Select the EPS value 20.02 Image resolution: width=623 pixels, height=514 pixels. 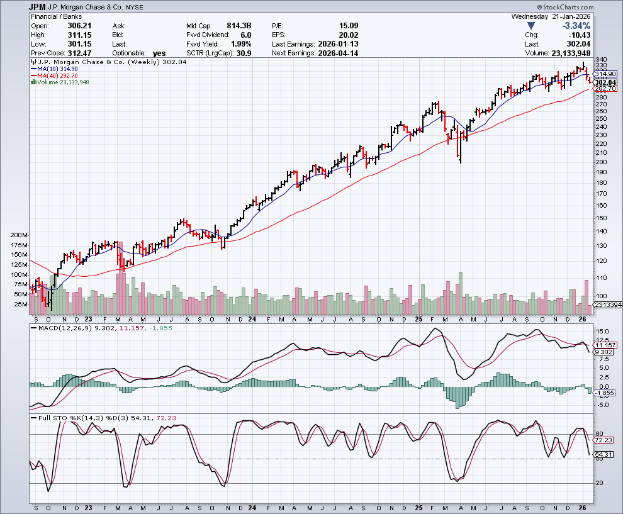pos(349,35)
